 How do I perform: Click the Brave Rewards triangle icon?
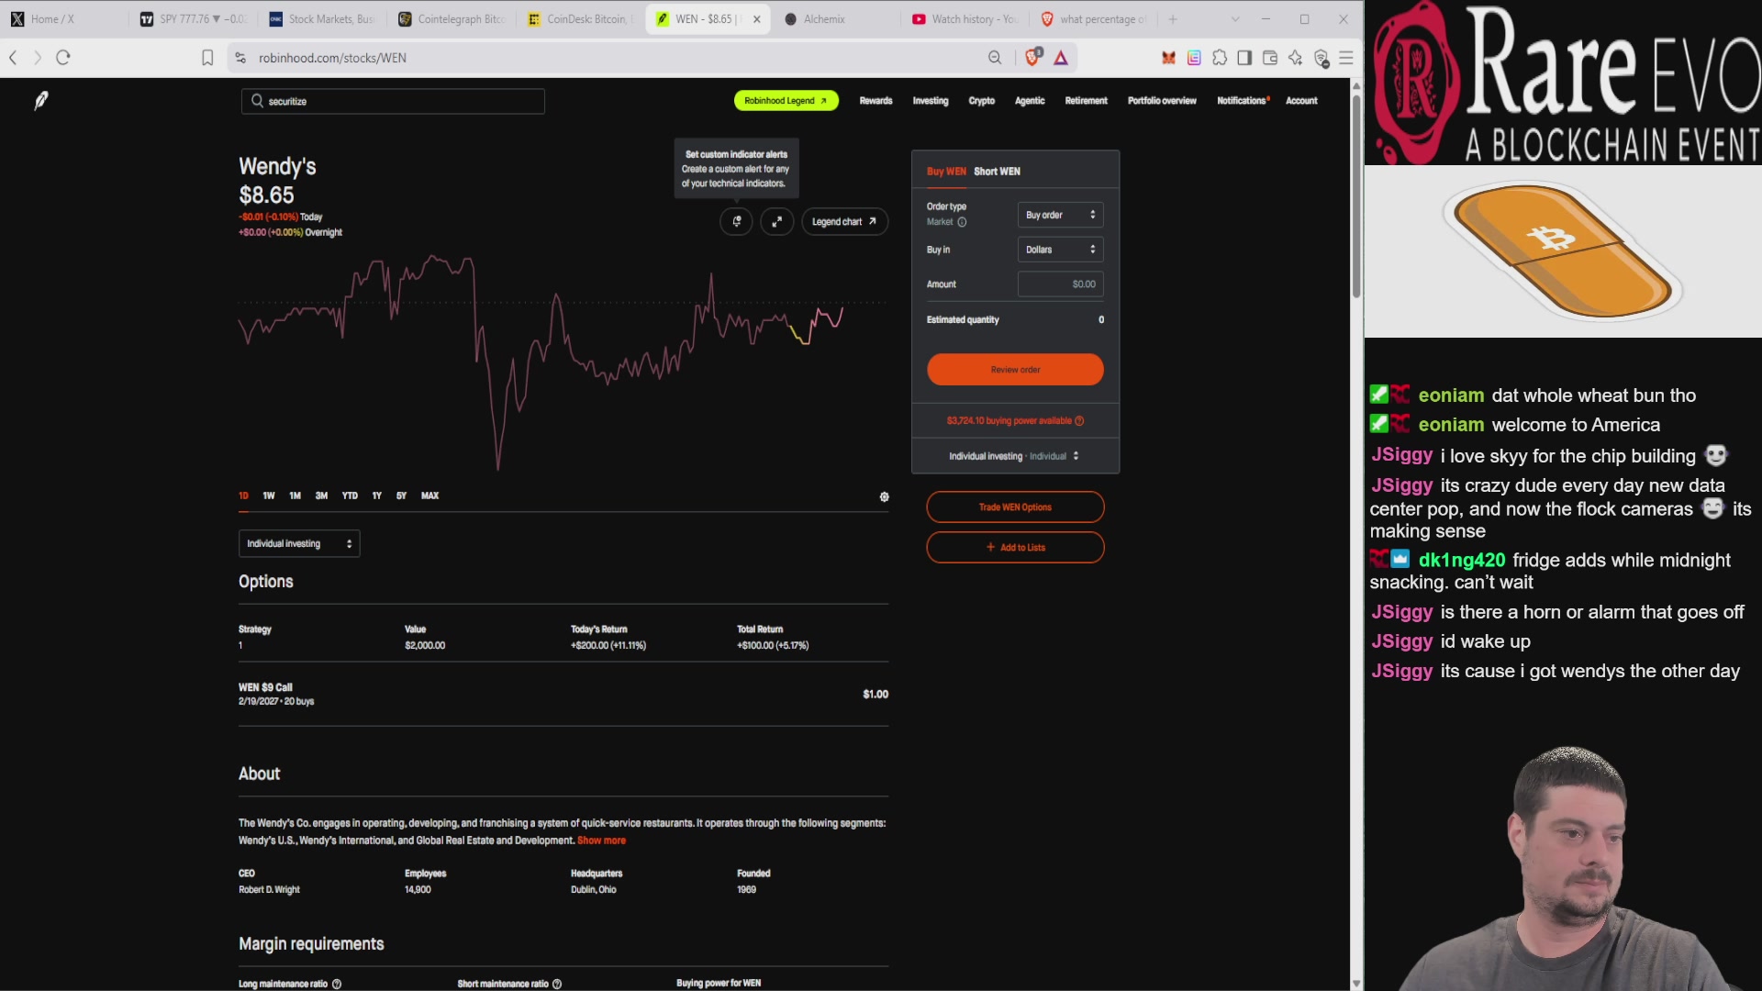[x=1061, y=58]
